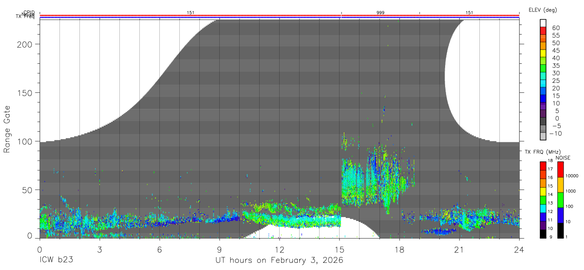Pick the cyan swatch beside ELEV label 25
This screenshot has height=270, width=584.
[543, 83]
